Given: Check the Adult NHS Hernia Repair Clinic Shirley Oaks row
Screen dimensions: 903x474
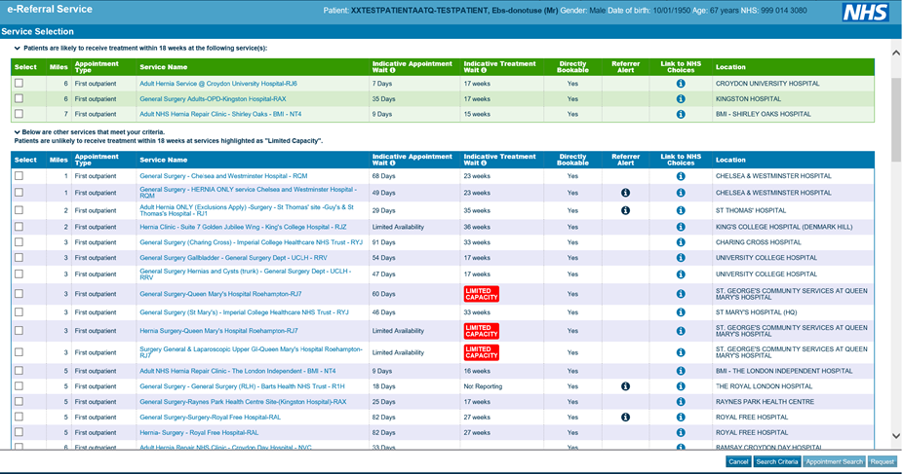Looking at the screenshot, I should tap(19, 114).
